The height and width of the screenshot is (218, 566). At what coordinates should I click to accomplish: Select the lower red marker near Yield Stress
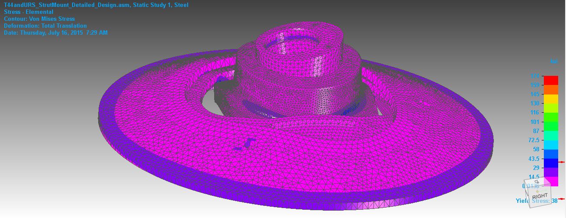(x=562, y=199)
